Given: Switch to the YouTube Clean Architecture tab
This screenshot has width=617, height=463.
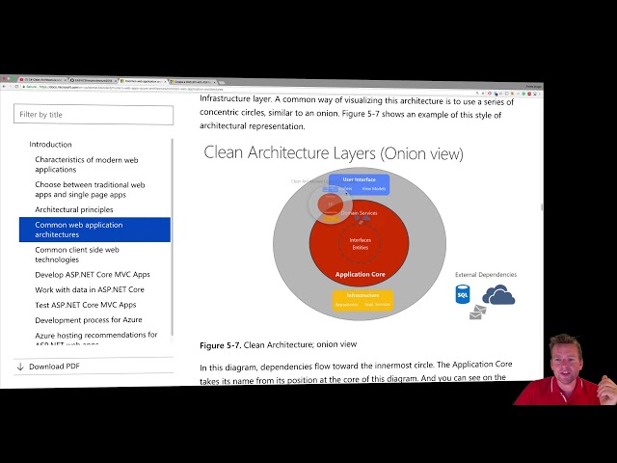Looking at the screenshot, I should pyautogui.click(x=42, y=79).
